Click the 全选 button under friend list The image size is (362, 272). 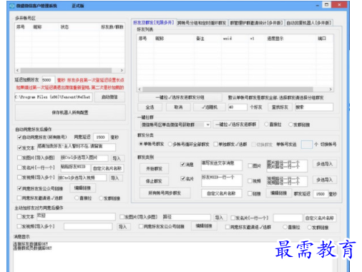pos(150,107)
